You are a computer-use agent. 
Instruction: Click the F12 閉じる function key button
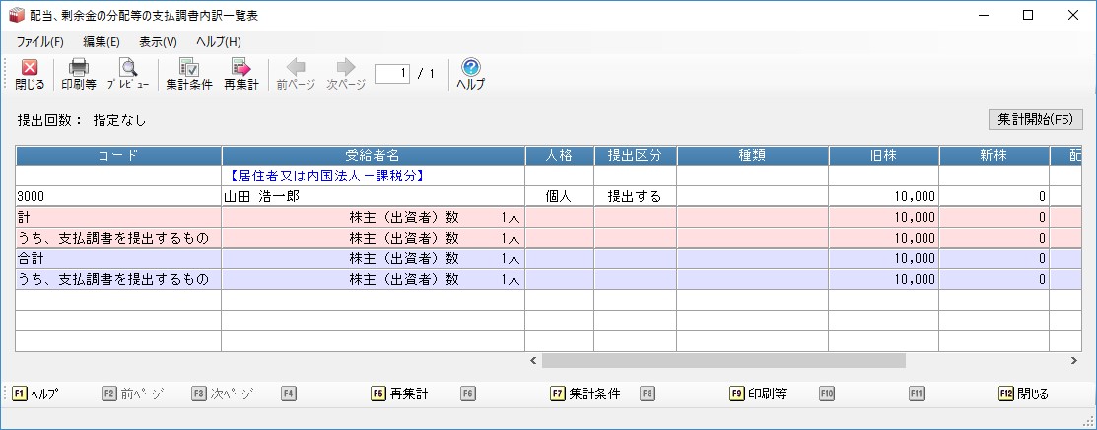(1023, 394)
